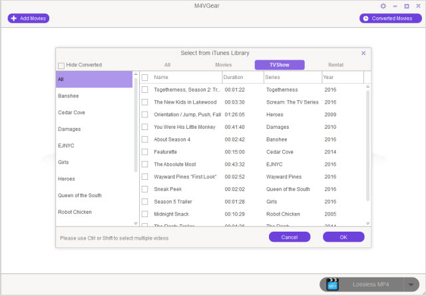Click the sidebar scrollbar down arrow
The image size is (426, 296).
tap(136, 224)
